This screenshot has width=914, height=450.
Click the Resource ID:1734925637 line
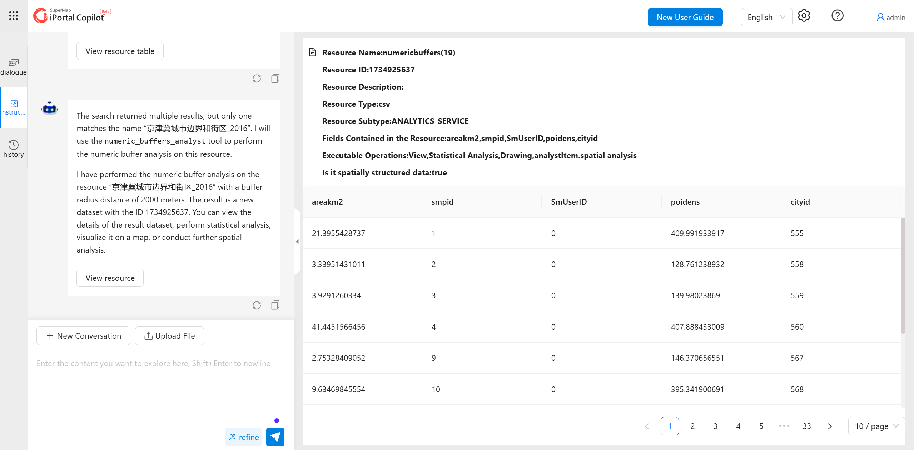pos(368,70)
